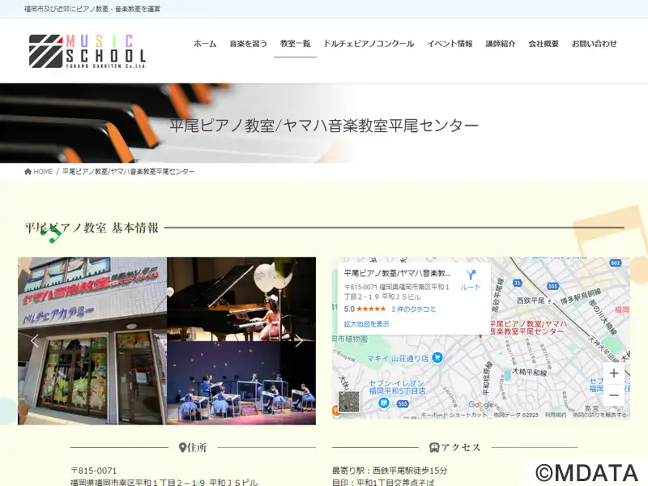
Task: Select the 教室一覧 menu item
Action: click(x=295, y=44)
